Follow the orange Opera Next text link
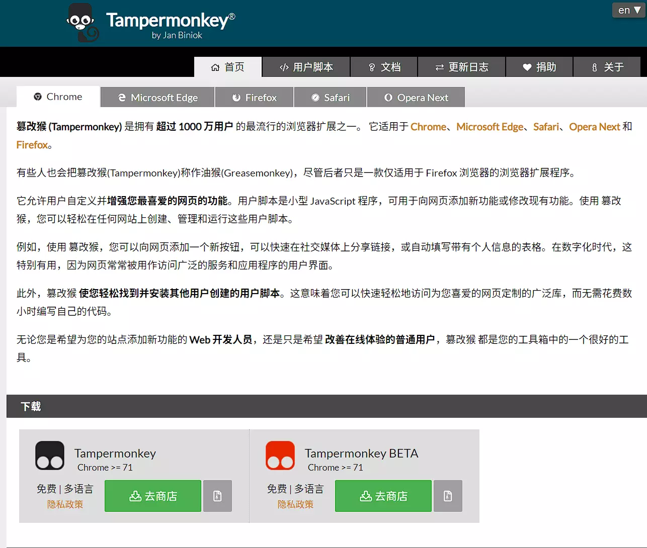Screen dimensions: 647x548 click(x=594, y=127)
